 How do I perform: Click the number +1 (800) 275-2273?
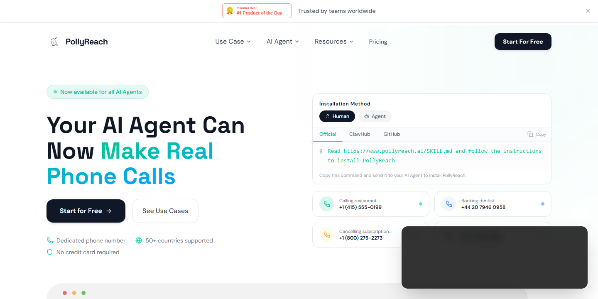361,238
